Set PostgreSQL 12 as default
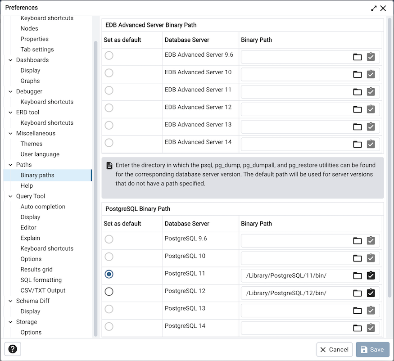394x361 pixels. tap(109, 292)
